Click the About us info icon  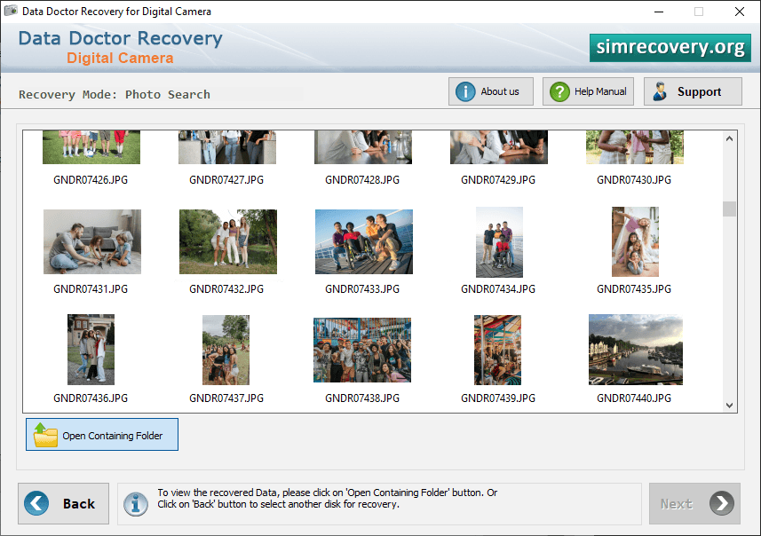click(x=465, y=91)
